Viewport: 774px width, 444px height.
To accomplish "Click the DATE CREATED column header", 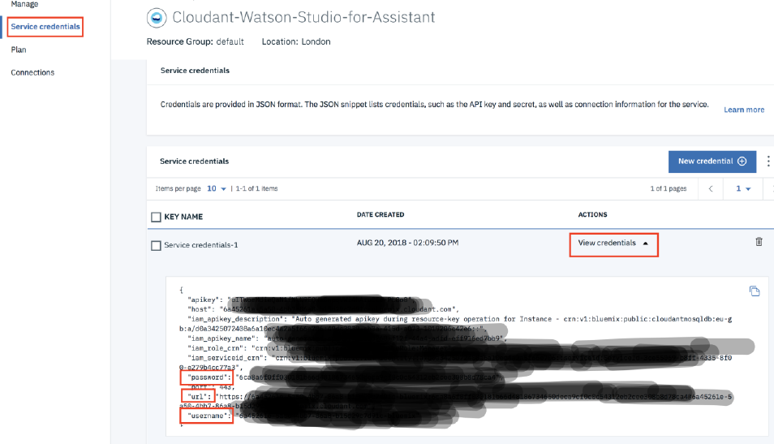I will [380, 215].
